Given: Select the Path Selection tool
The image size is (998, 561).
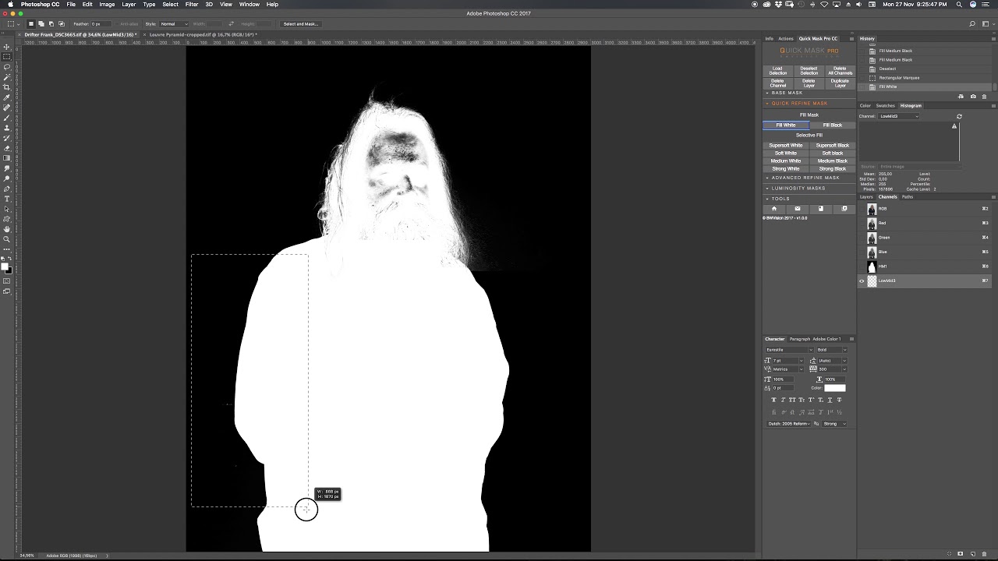Looking at the screenshot, I should tap(7, 209).
